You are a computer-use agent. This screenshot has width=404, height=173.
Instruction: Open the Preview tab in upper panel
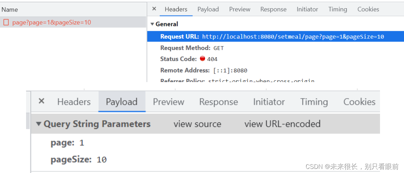240,9
